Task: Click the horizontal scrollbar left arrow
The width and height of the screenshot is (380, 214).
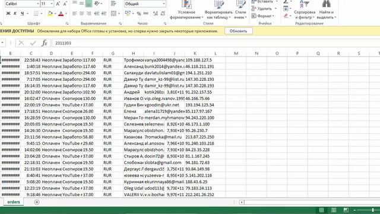Action: click(242, 202)
